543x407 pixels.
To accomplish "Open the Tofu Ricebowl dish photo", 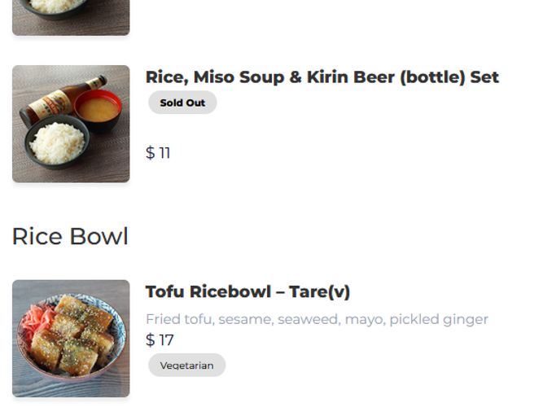I will (71, 339).
